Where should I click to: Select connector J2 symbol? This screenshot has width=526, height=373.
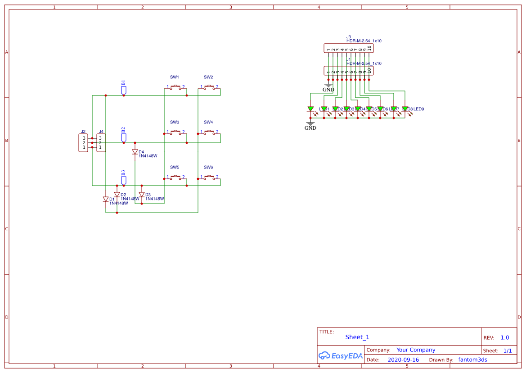click(x=83, y=142)
